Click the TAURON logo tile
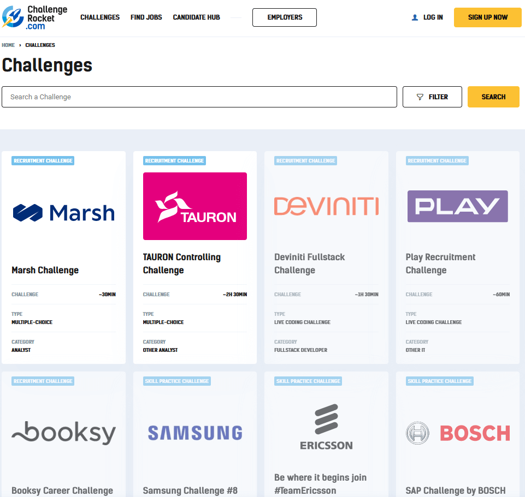525x497 pixels. 194,206
